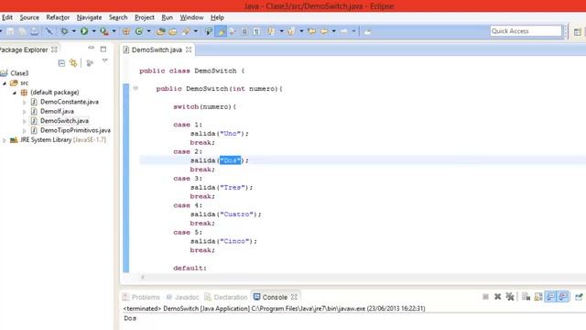
Task: Open Package Explorer View Menu triangle
Action: pos(105,60)
